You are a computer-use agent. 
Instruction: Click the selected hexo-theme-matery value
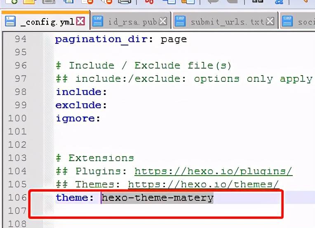(157, 197)
